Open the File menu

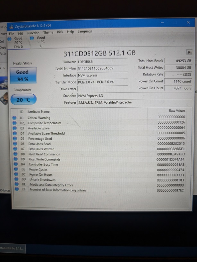[x=11, y=34]
